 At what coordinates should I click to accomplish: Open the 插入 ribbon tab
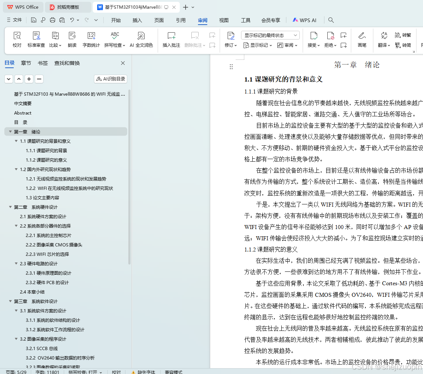pyautogui.click(x=137, y=20)
